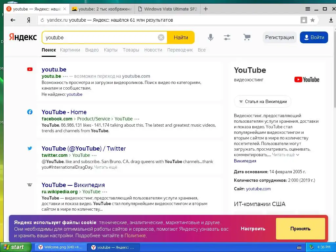Viewport: 336px width, 252px height.
Task: Switch to the 'youtube: 2 тыс изображений' tab
Action: [102, 9]
